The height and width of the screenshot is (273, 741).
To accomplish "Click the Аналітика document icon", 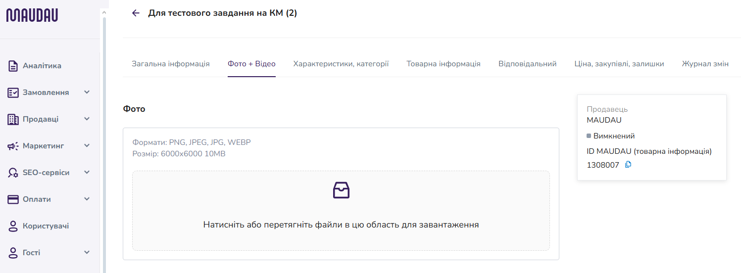I will [x=13, y=66].
